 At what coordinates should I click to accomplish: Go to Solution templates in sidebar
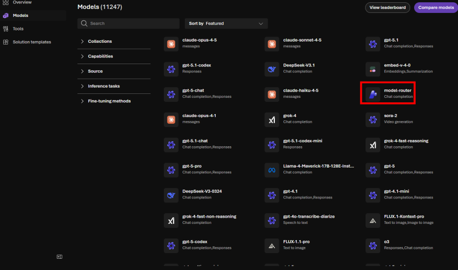coord(32,42)
